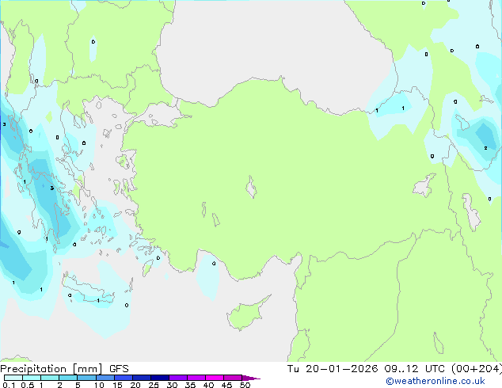Click the '0.5' legend scale label
Image resolution: width=502 pixels, height=388 pixels.
coord(28,385)
